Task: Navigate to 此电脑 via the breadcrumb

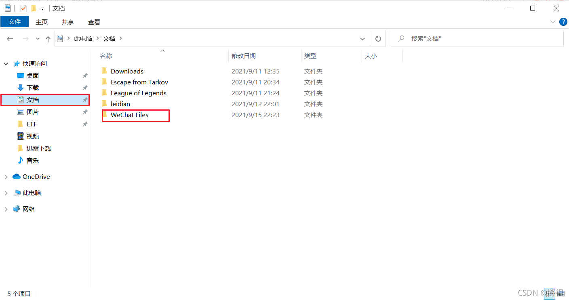Action: pyautogui.click(x=83, y=38)
